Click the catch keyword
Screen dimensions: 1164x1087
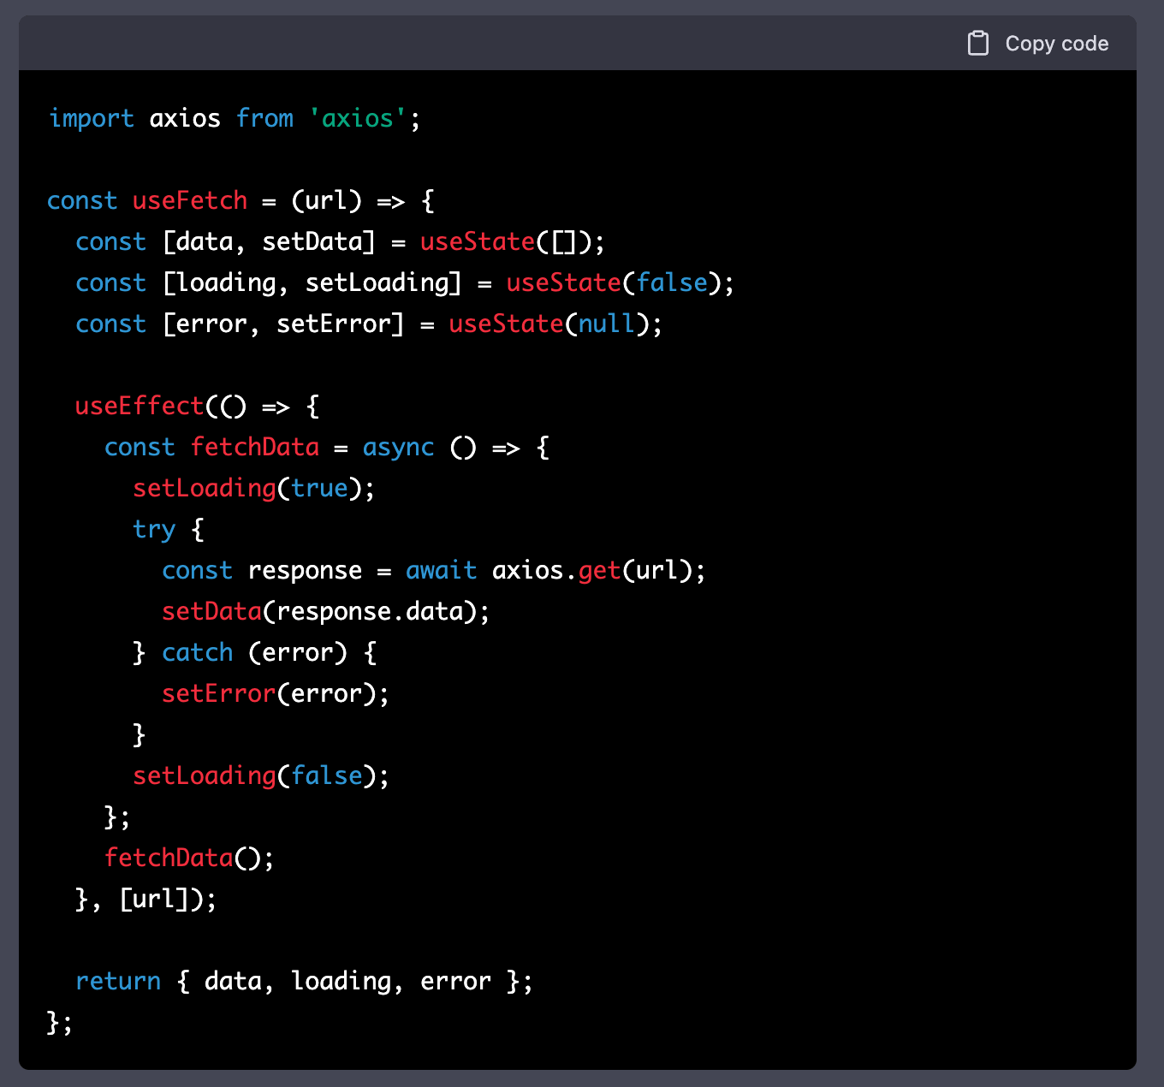[x=197, y=652]
